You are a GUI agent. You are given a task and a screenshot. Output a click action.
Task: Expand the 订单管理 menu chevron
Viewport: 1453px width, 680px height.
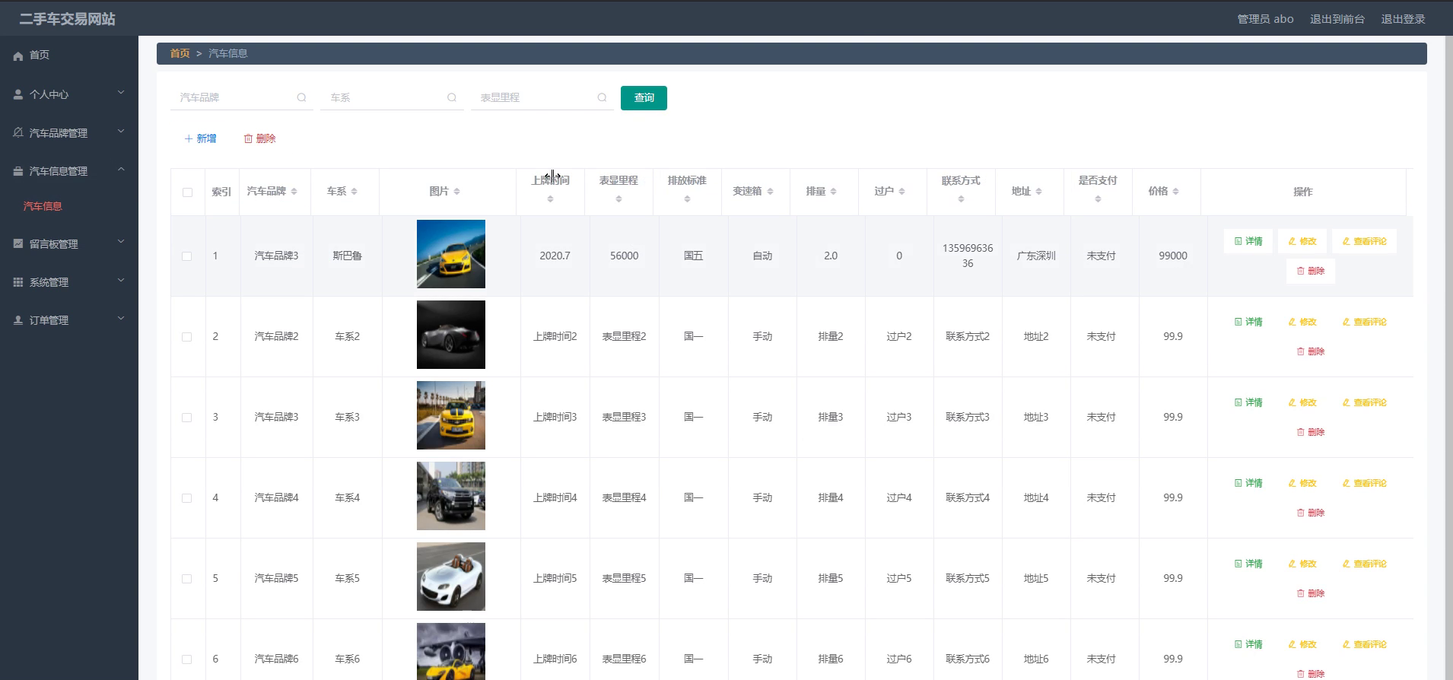pos(121,319)
